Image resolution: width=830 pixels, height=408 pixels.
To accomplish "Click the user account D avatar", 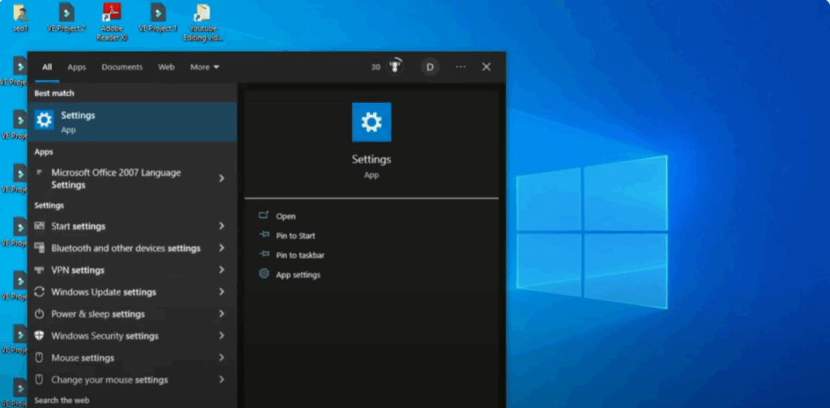I will 430,67.
